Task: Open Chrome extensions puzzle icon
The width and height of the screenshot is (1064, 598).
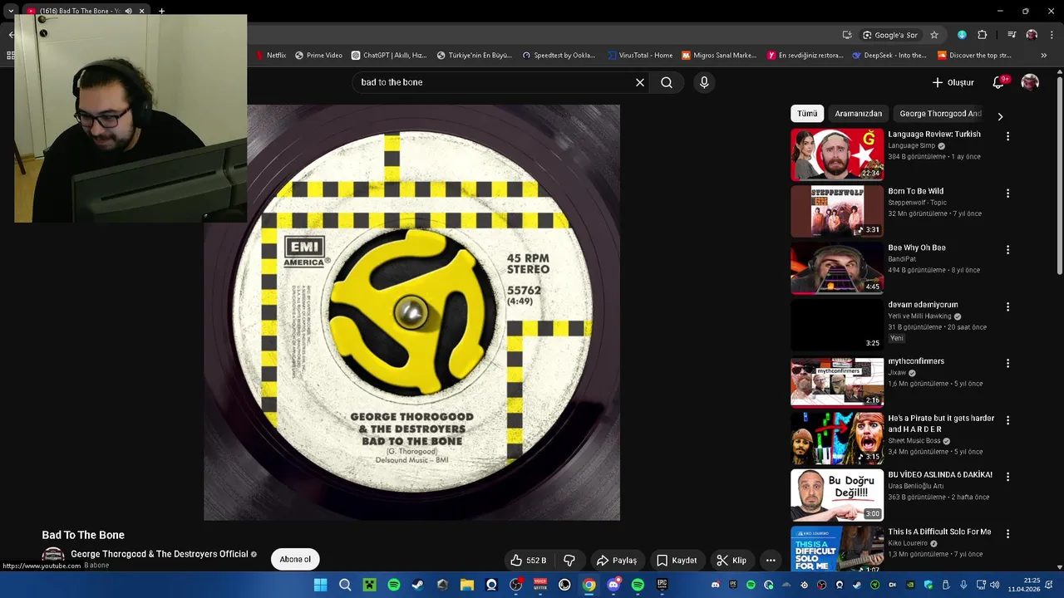Action: [x=982, y=35]
